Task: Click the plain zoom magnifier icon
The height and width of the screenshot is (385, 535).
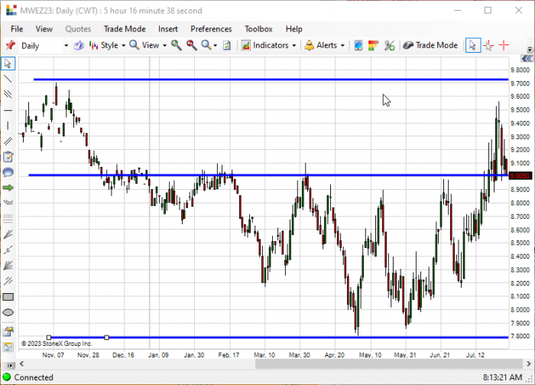Action: (206, 45)
